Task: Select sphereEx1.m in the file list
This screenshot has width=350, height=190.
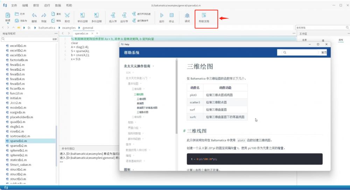Action: (x=19, y=150)
